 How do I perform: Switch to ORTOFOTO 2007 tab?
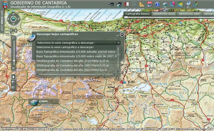pos(189,14)
